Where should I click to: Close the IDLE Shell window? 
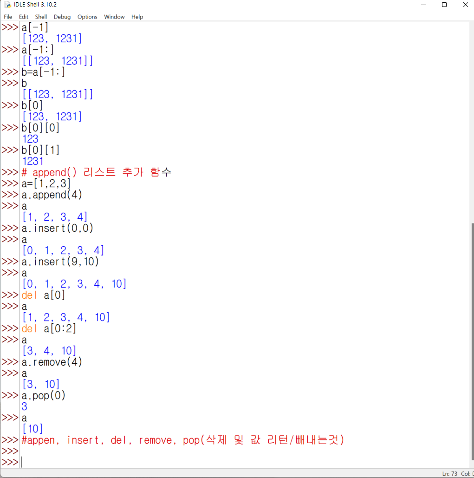(466, 5)
